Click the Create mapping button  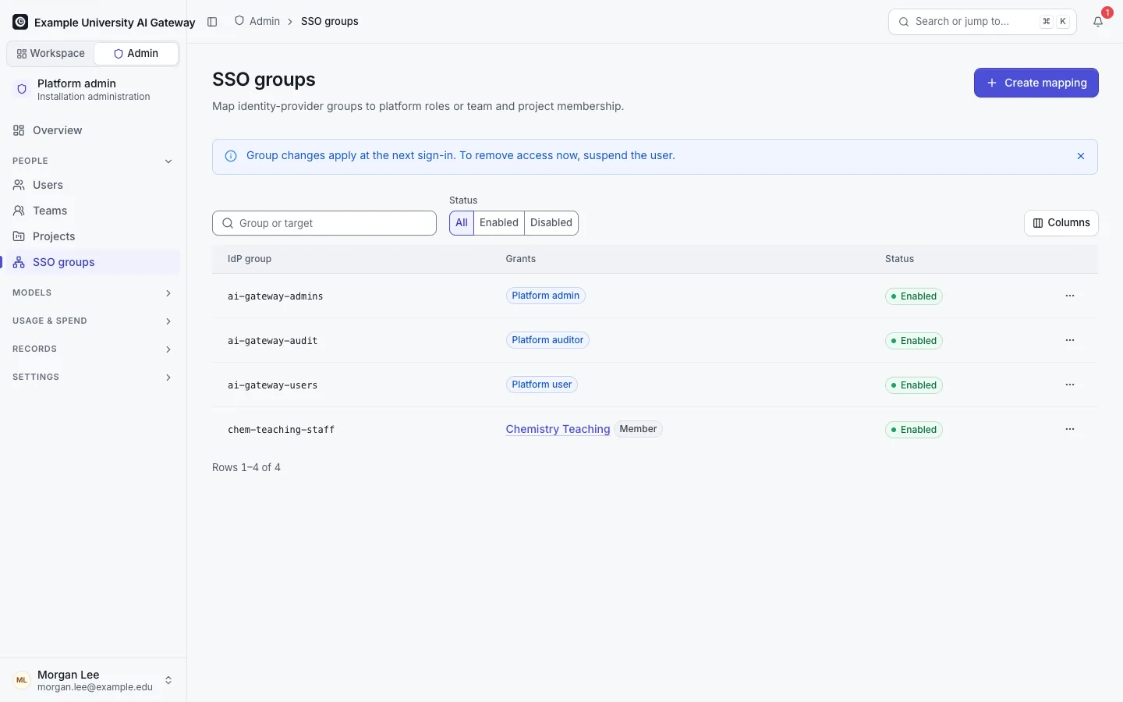[1036, 83]
